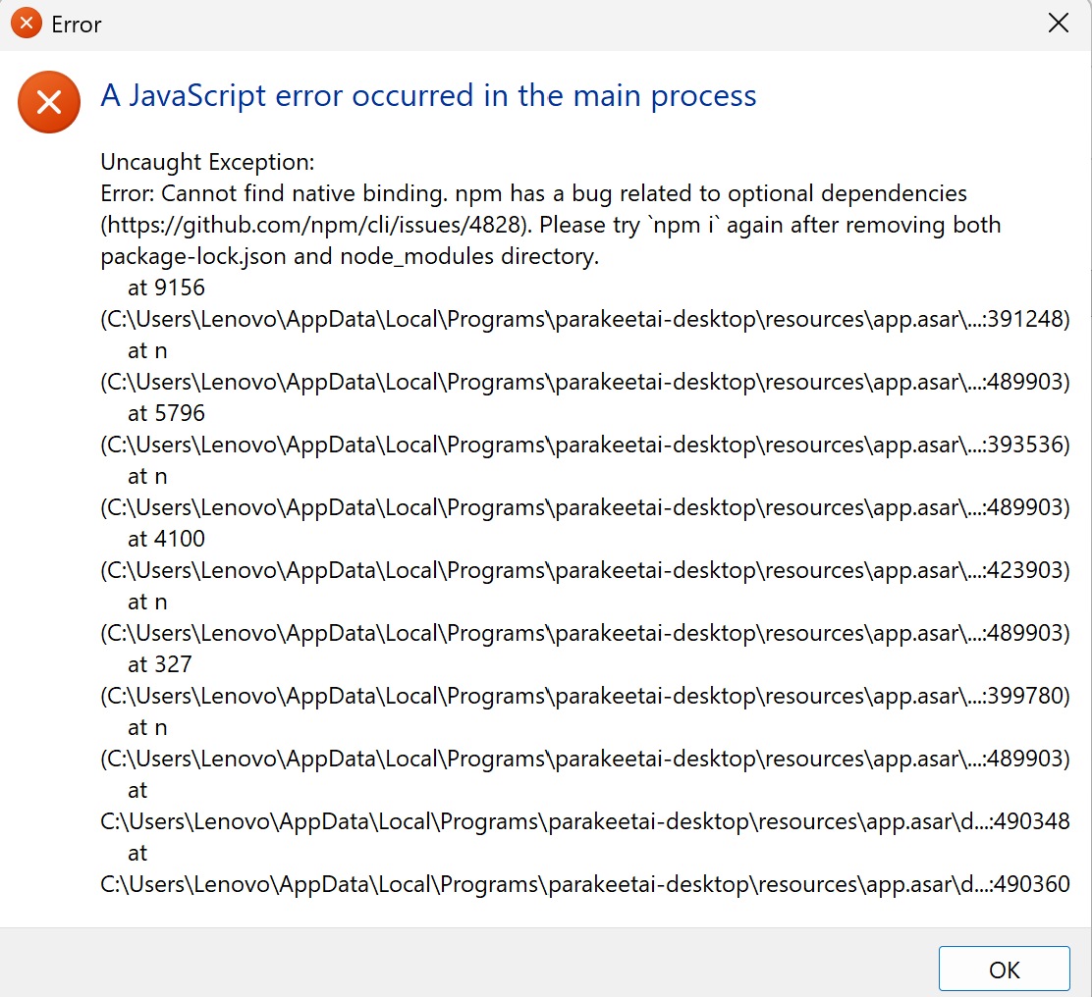
Task: Click the stack path ending in :399780
Action: [x=585, y=696]
